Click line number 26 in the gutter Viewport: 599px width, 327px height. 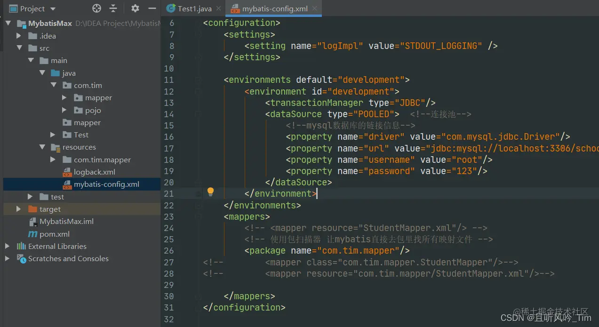click(x=169, y=251)
